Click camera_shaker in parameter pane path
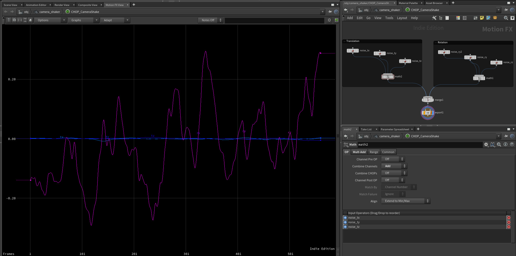This screenshot has width=516, height=256. tap(389, 136)
